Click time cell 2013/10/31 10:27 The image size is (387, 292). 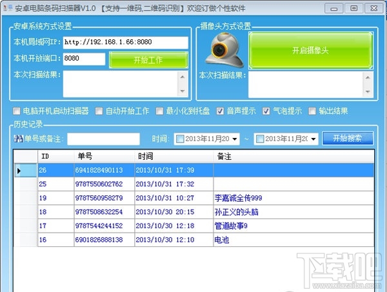pos(174,198)
